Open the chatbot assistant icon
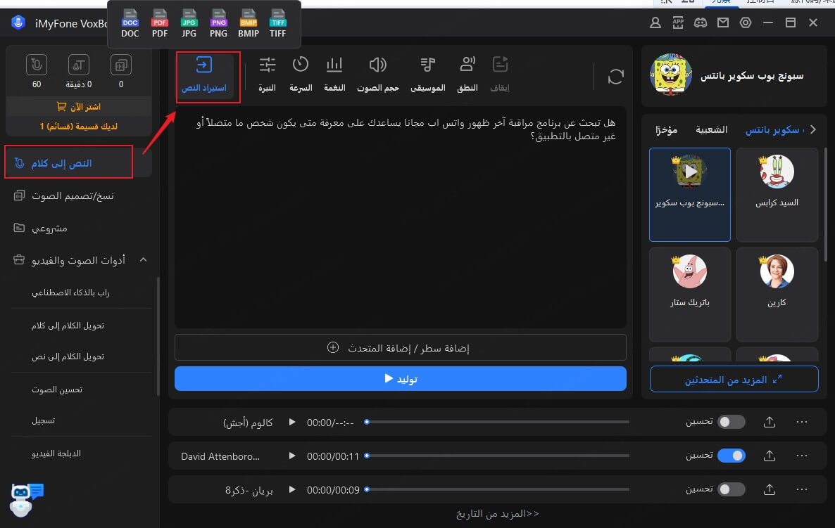835x528 pixels. 26,498
